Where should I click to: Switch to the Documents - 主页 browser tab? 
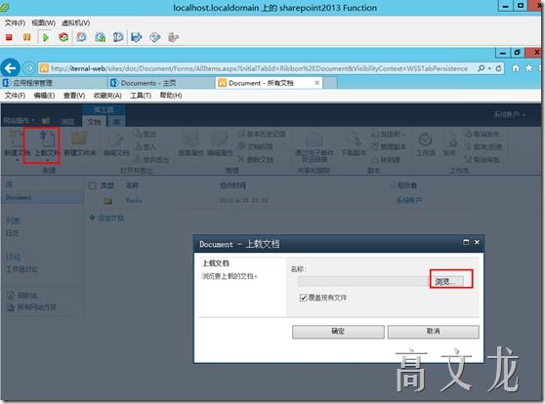(x=161, y=83)
